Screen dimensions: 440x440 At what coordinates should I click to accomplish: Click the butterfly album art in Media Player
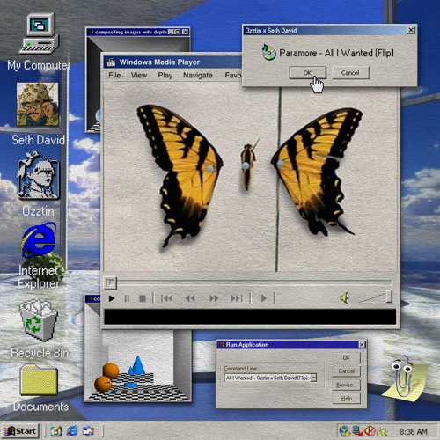(251, 178)
